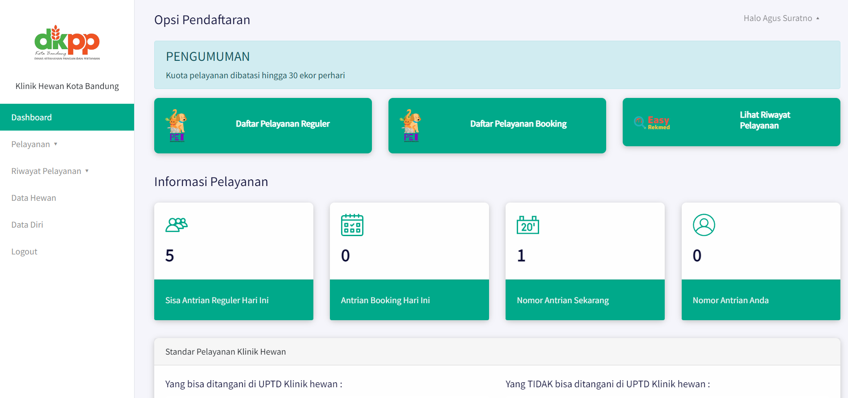Go to Data Diri page

click(27, 224)
